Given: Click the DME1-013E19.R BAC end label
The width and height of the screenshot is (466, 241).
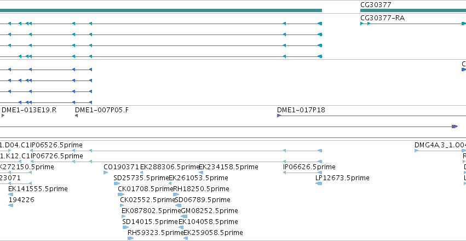Looking at the screenshot, I should coord(29,110).
